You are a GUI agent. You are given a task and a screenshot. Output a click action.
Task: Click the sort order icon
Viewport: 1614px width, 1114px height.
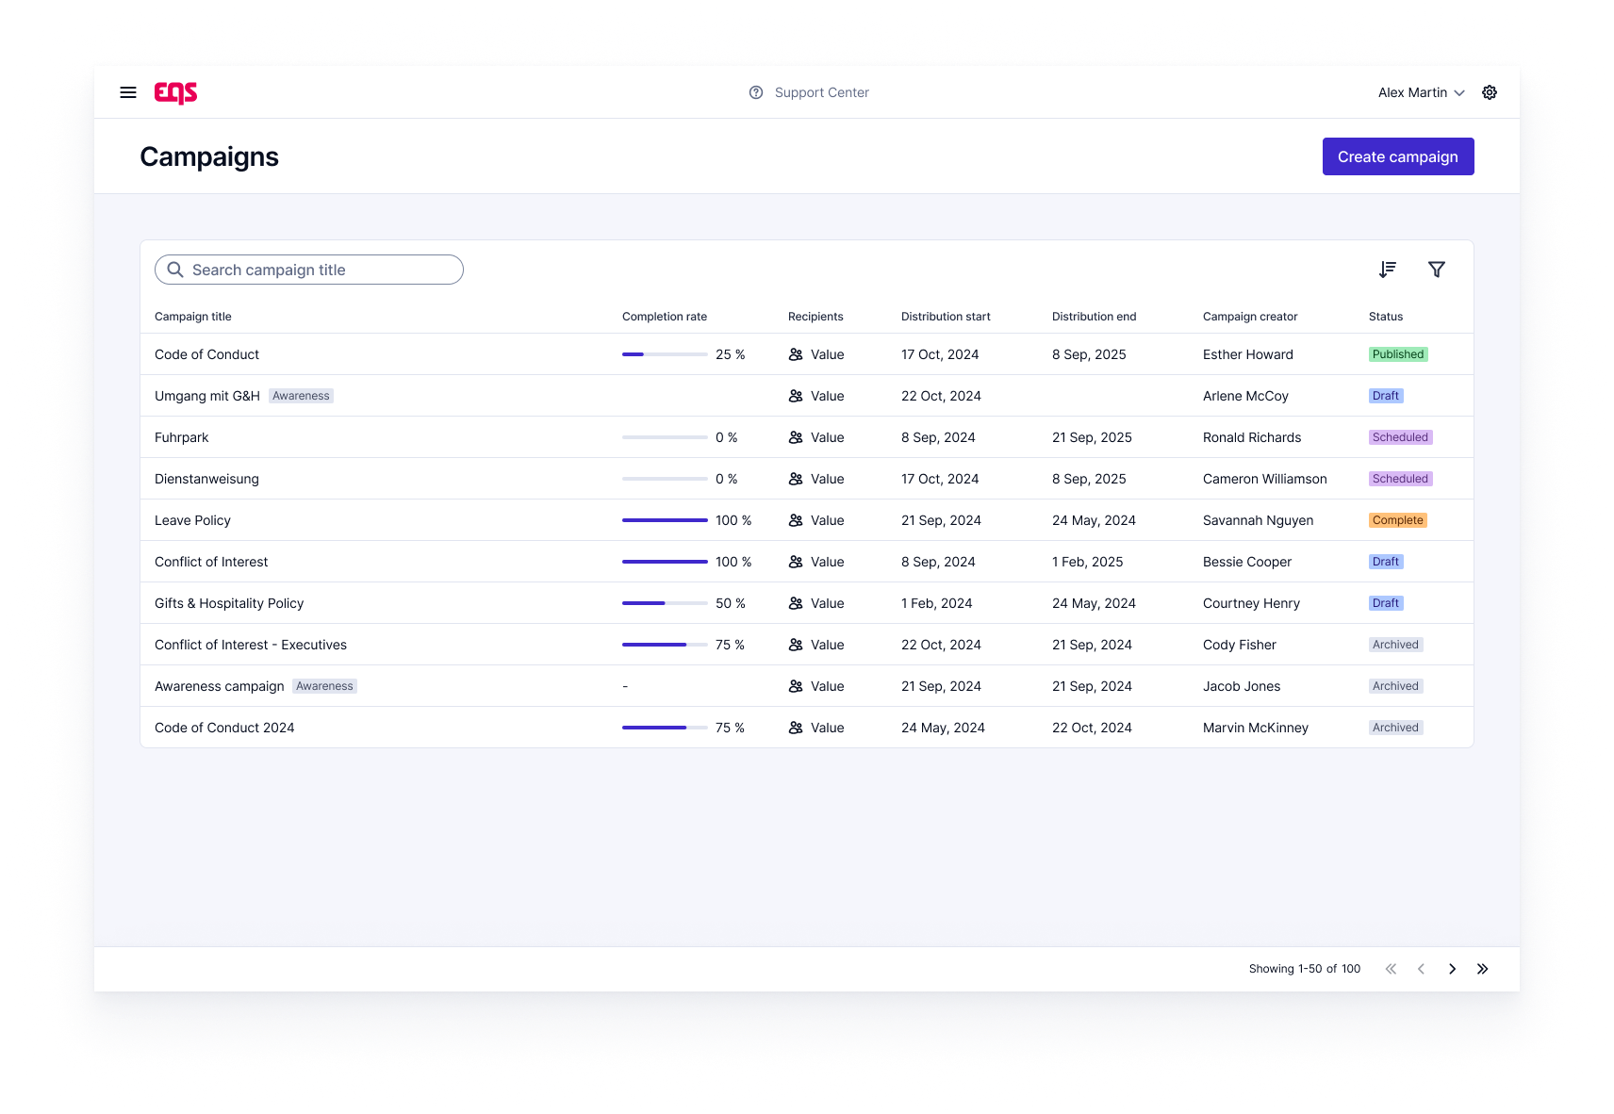click(1388, 270)
